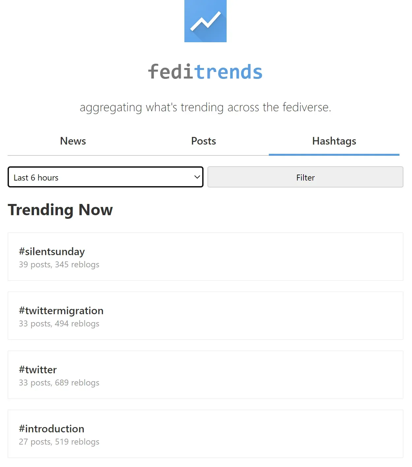Click the blue "trends" part of the title
Screen dimensions: 412x467
pos(229,72)
